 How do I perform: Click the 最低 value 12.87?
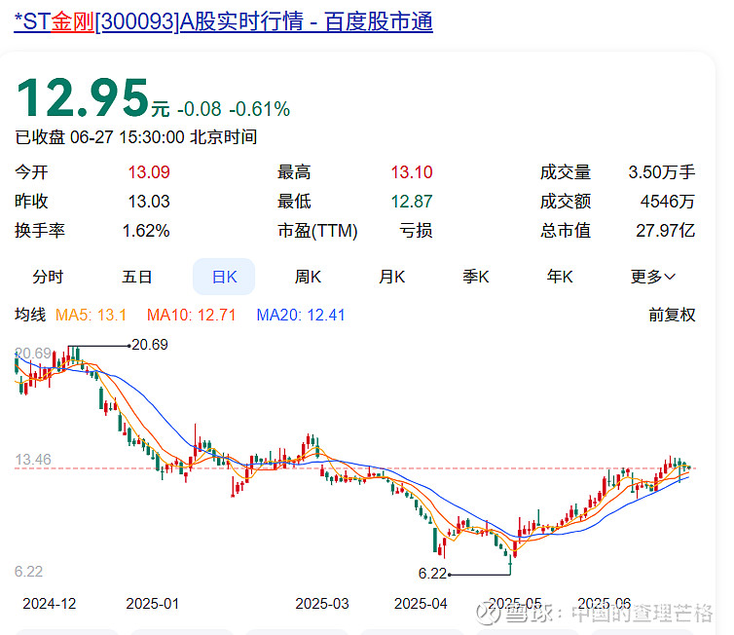coord(412,202)
